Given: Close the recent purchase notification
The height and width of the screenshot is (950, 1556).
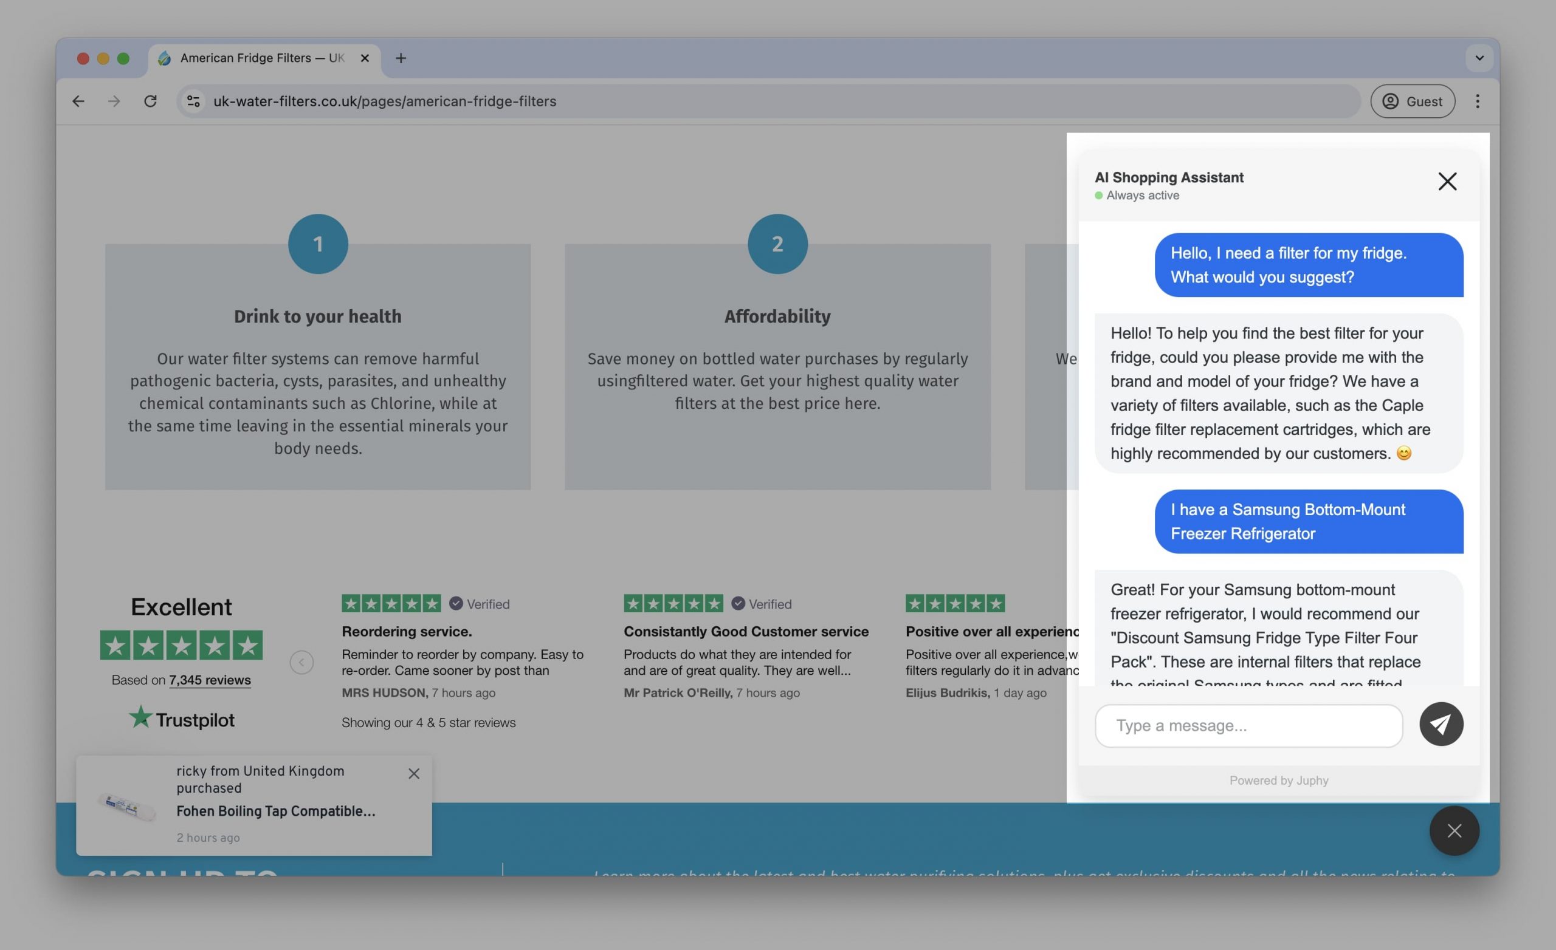Looking at the screenshot, I should point(413,774).
